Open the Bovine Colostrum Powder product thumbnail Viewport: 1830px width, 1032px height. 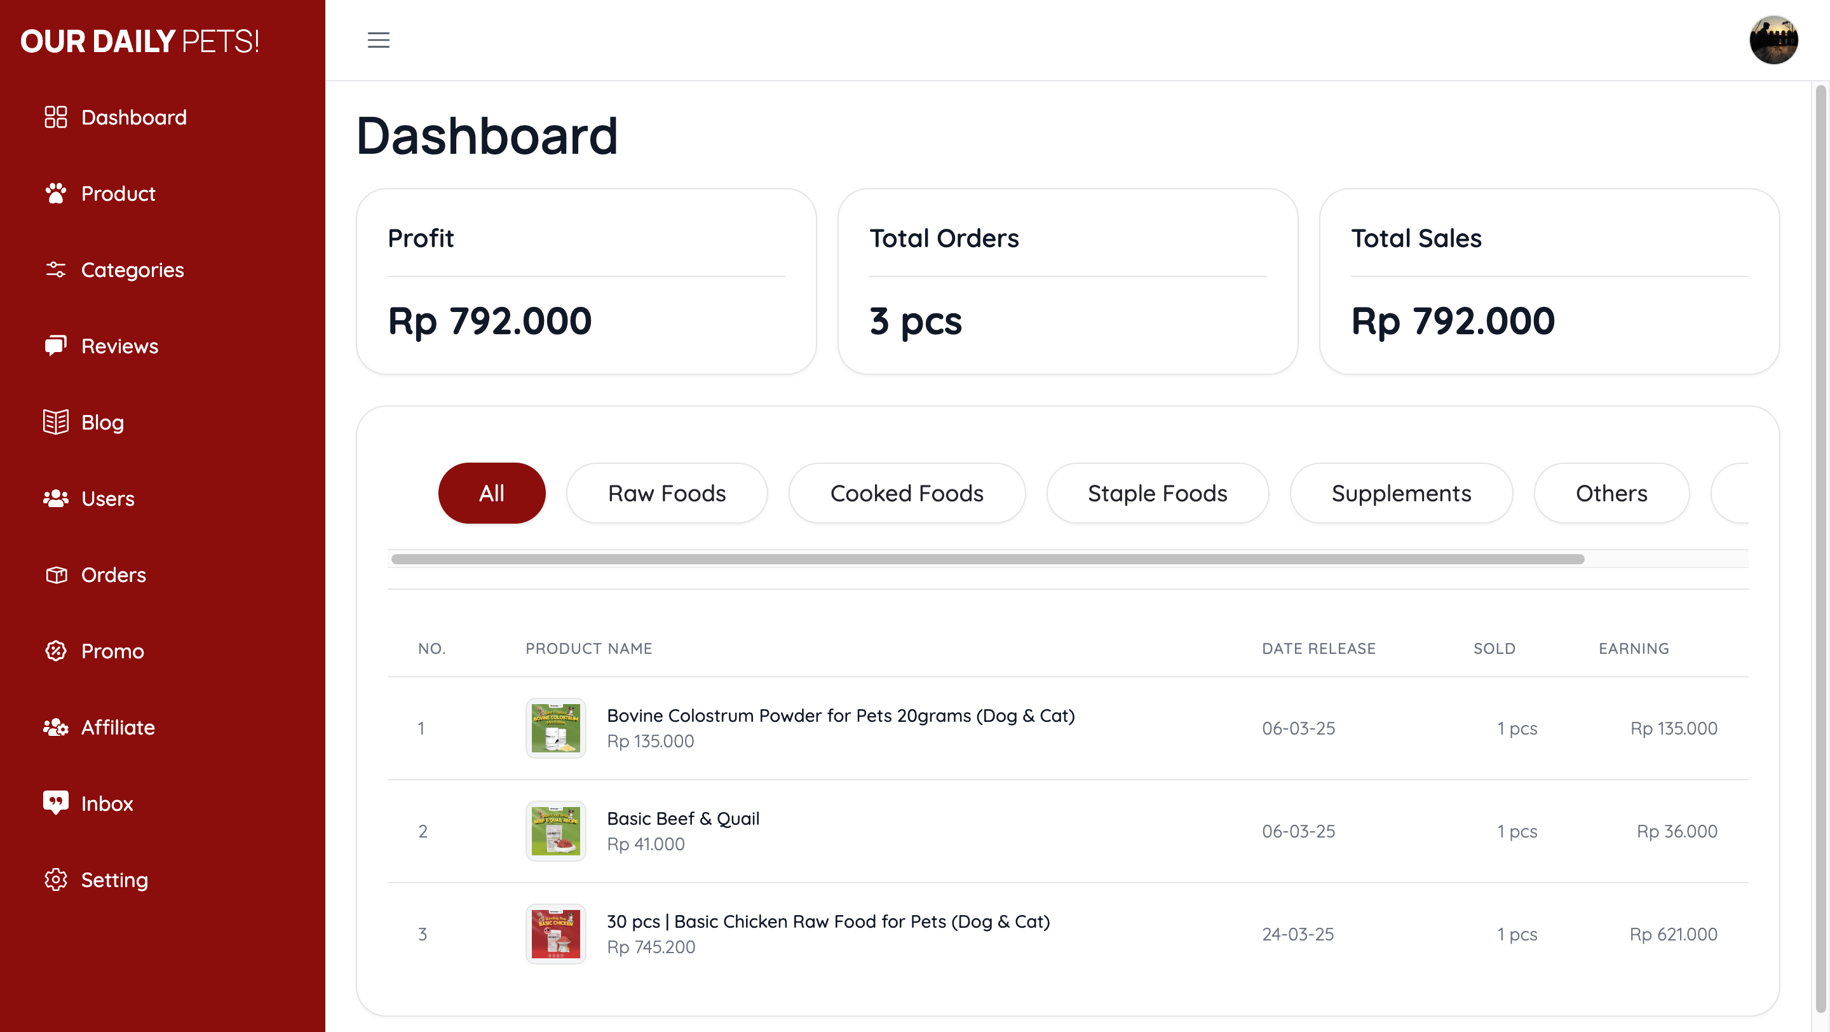555,728
